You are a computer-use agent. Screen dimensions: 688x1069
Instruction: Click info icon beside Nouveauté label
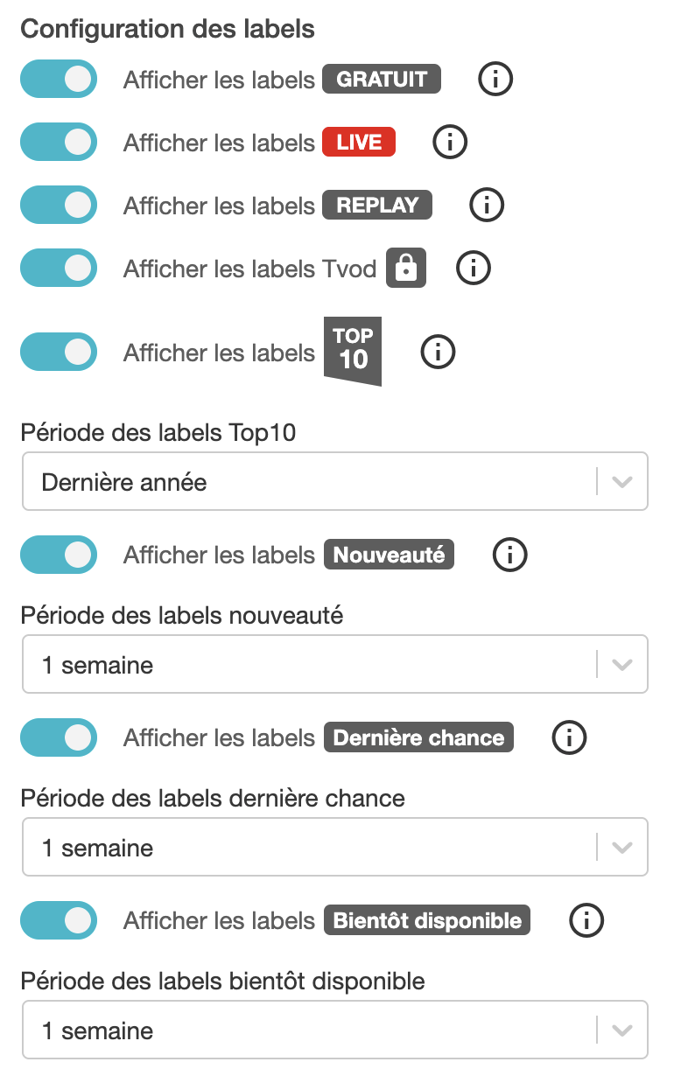(x=510, y=555)
